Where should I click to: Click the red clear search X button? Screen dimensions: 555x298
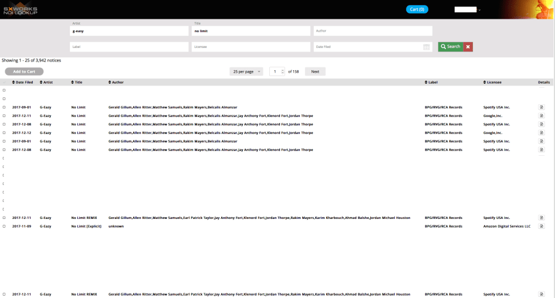coord(468,47)
